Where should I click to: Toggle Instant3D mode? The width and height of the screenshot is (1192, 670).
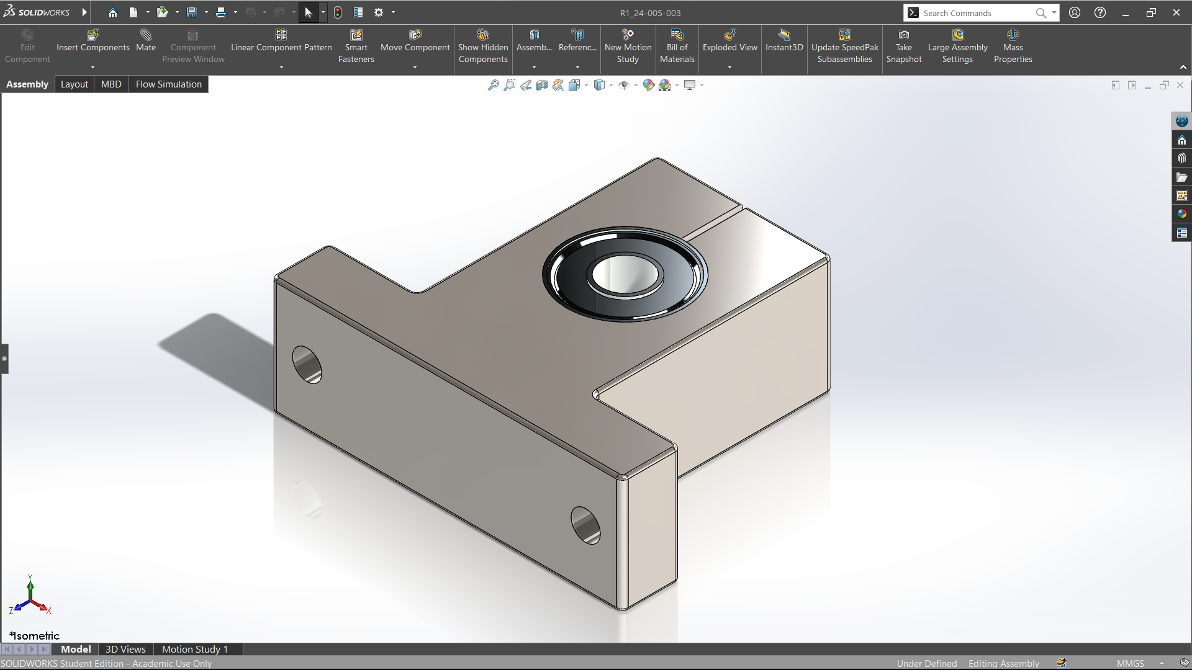[783, 40]
